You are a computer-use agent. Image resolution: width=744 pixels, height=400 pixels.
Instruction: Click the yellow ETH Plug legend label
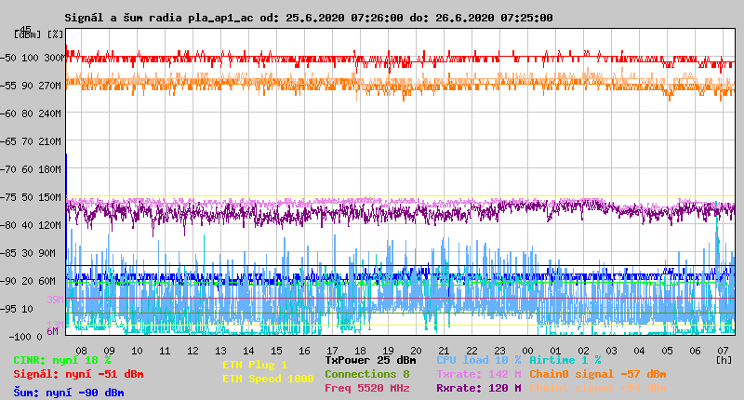(x=255, y=365)
